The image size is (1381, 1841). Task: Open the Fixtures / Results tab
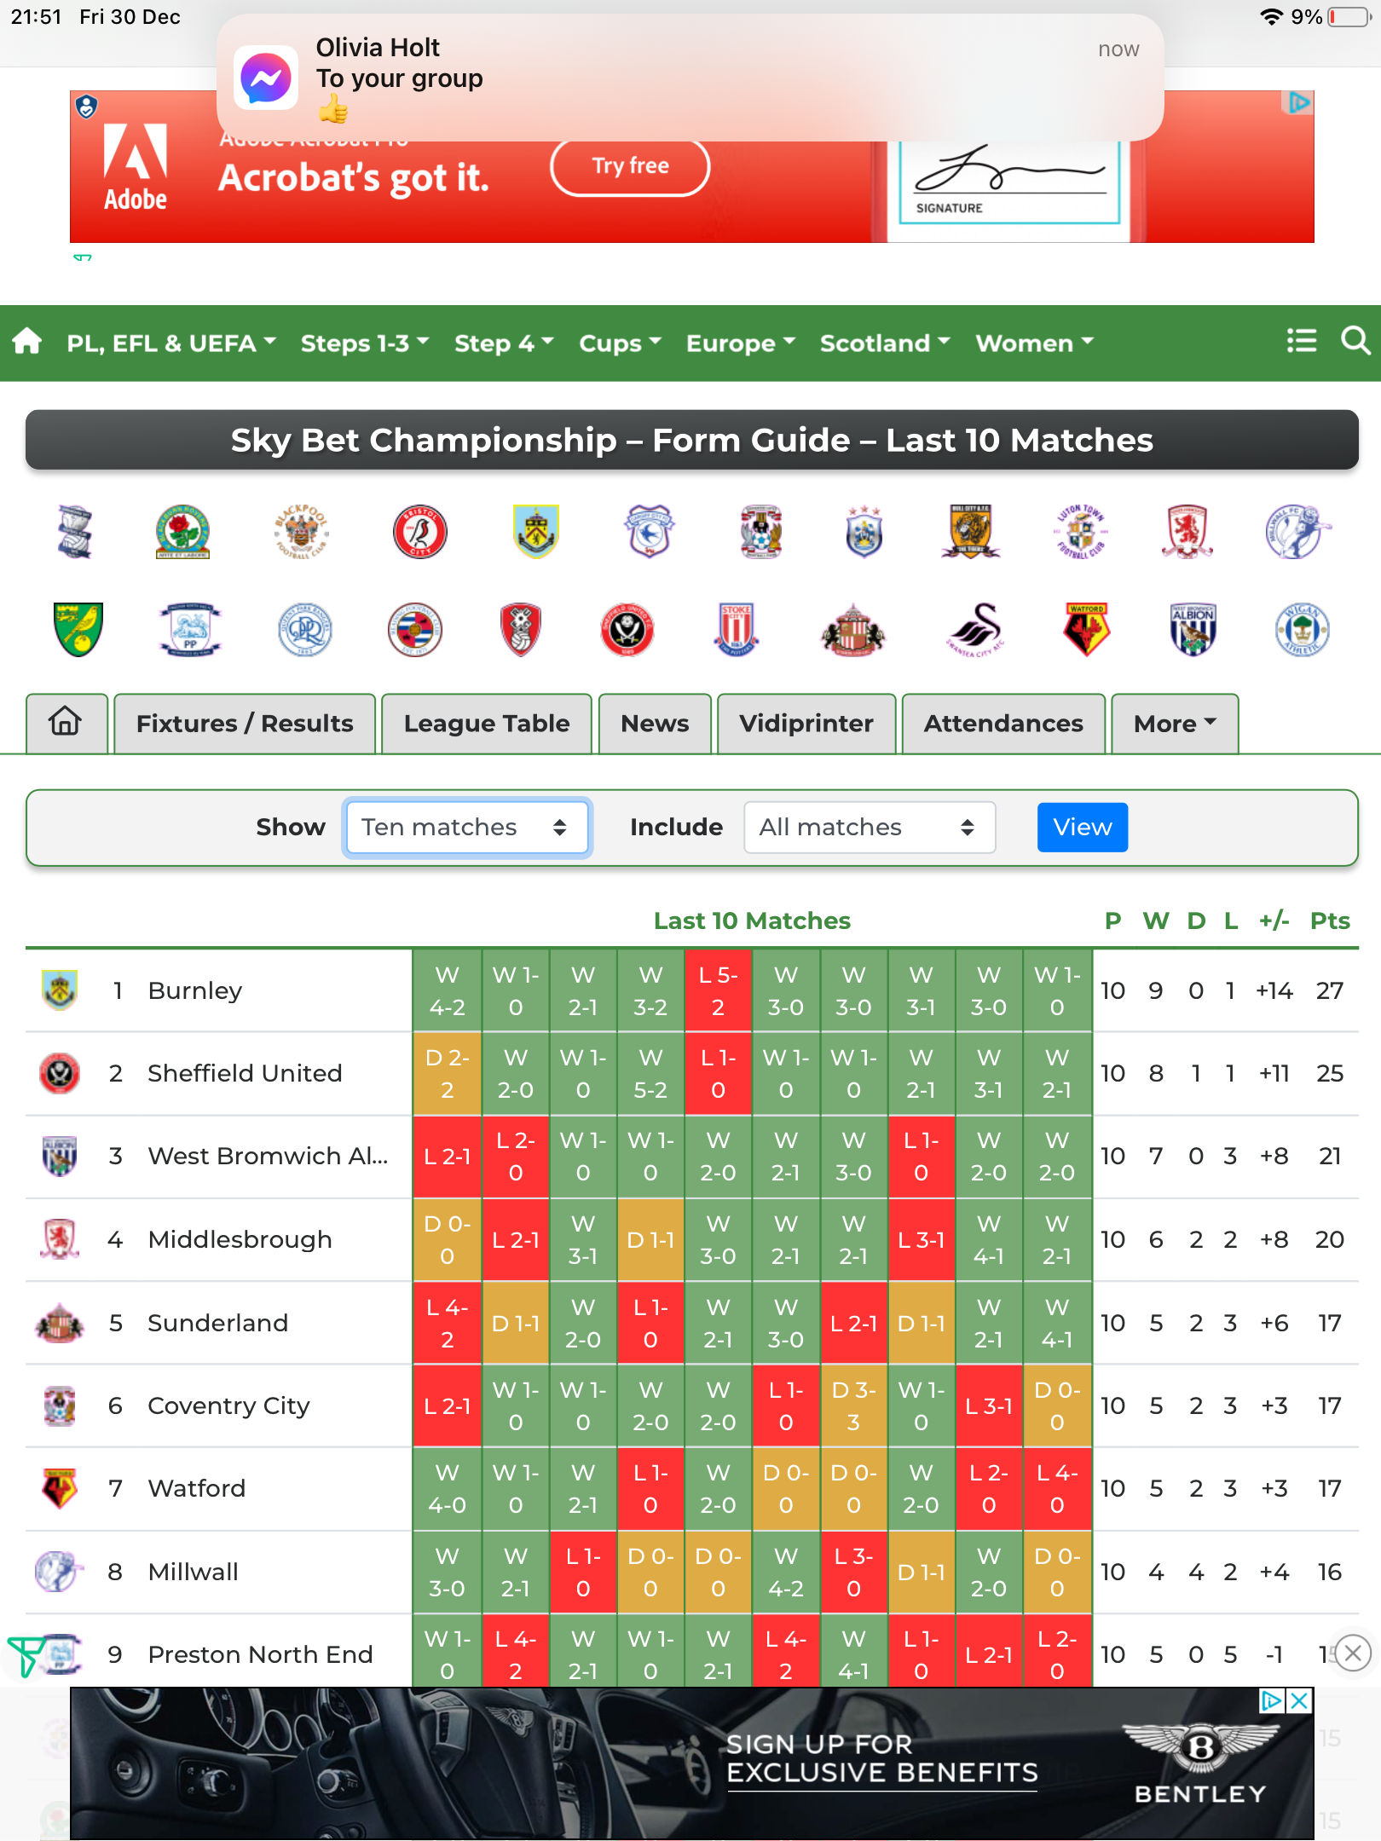245,724
